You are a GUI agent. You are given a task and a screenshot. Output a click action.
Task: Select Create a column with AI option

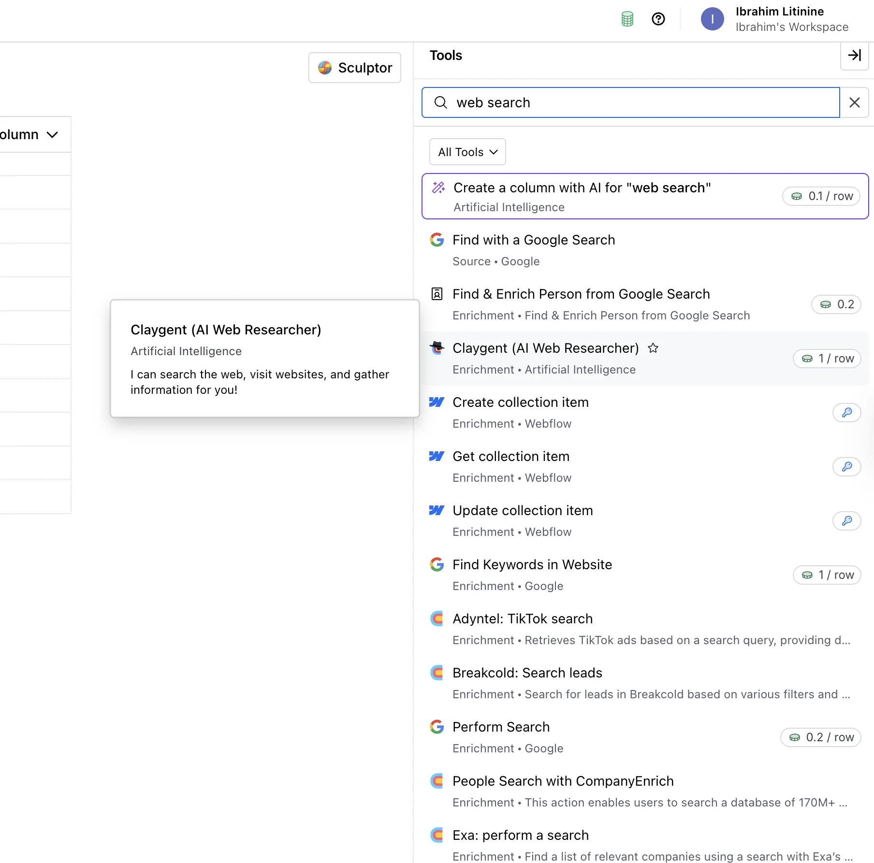tap(645, 196)
